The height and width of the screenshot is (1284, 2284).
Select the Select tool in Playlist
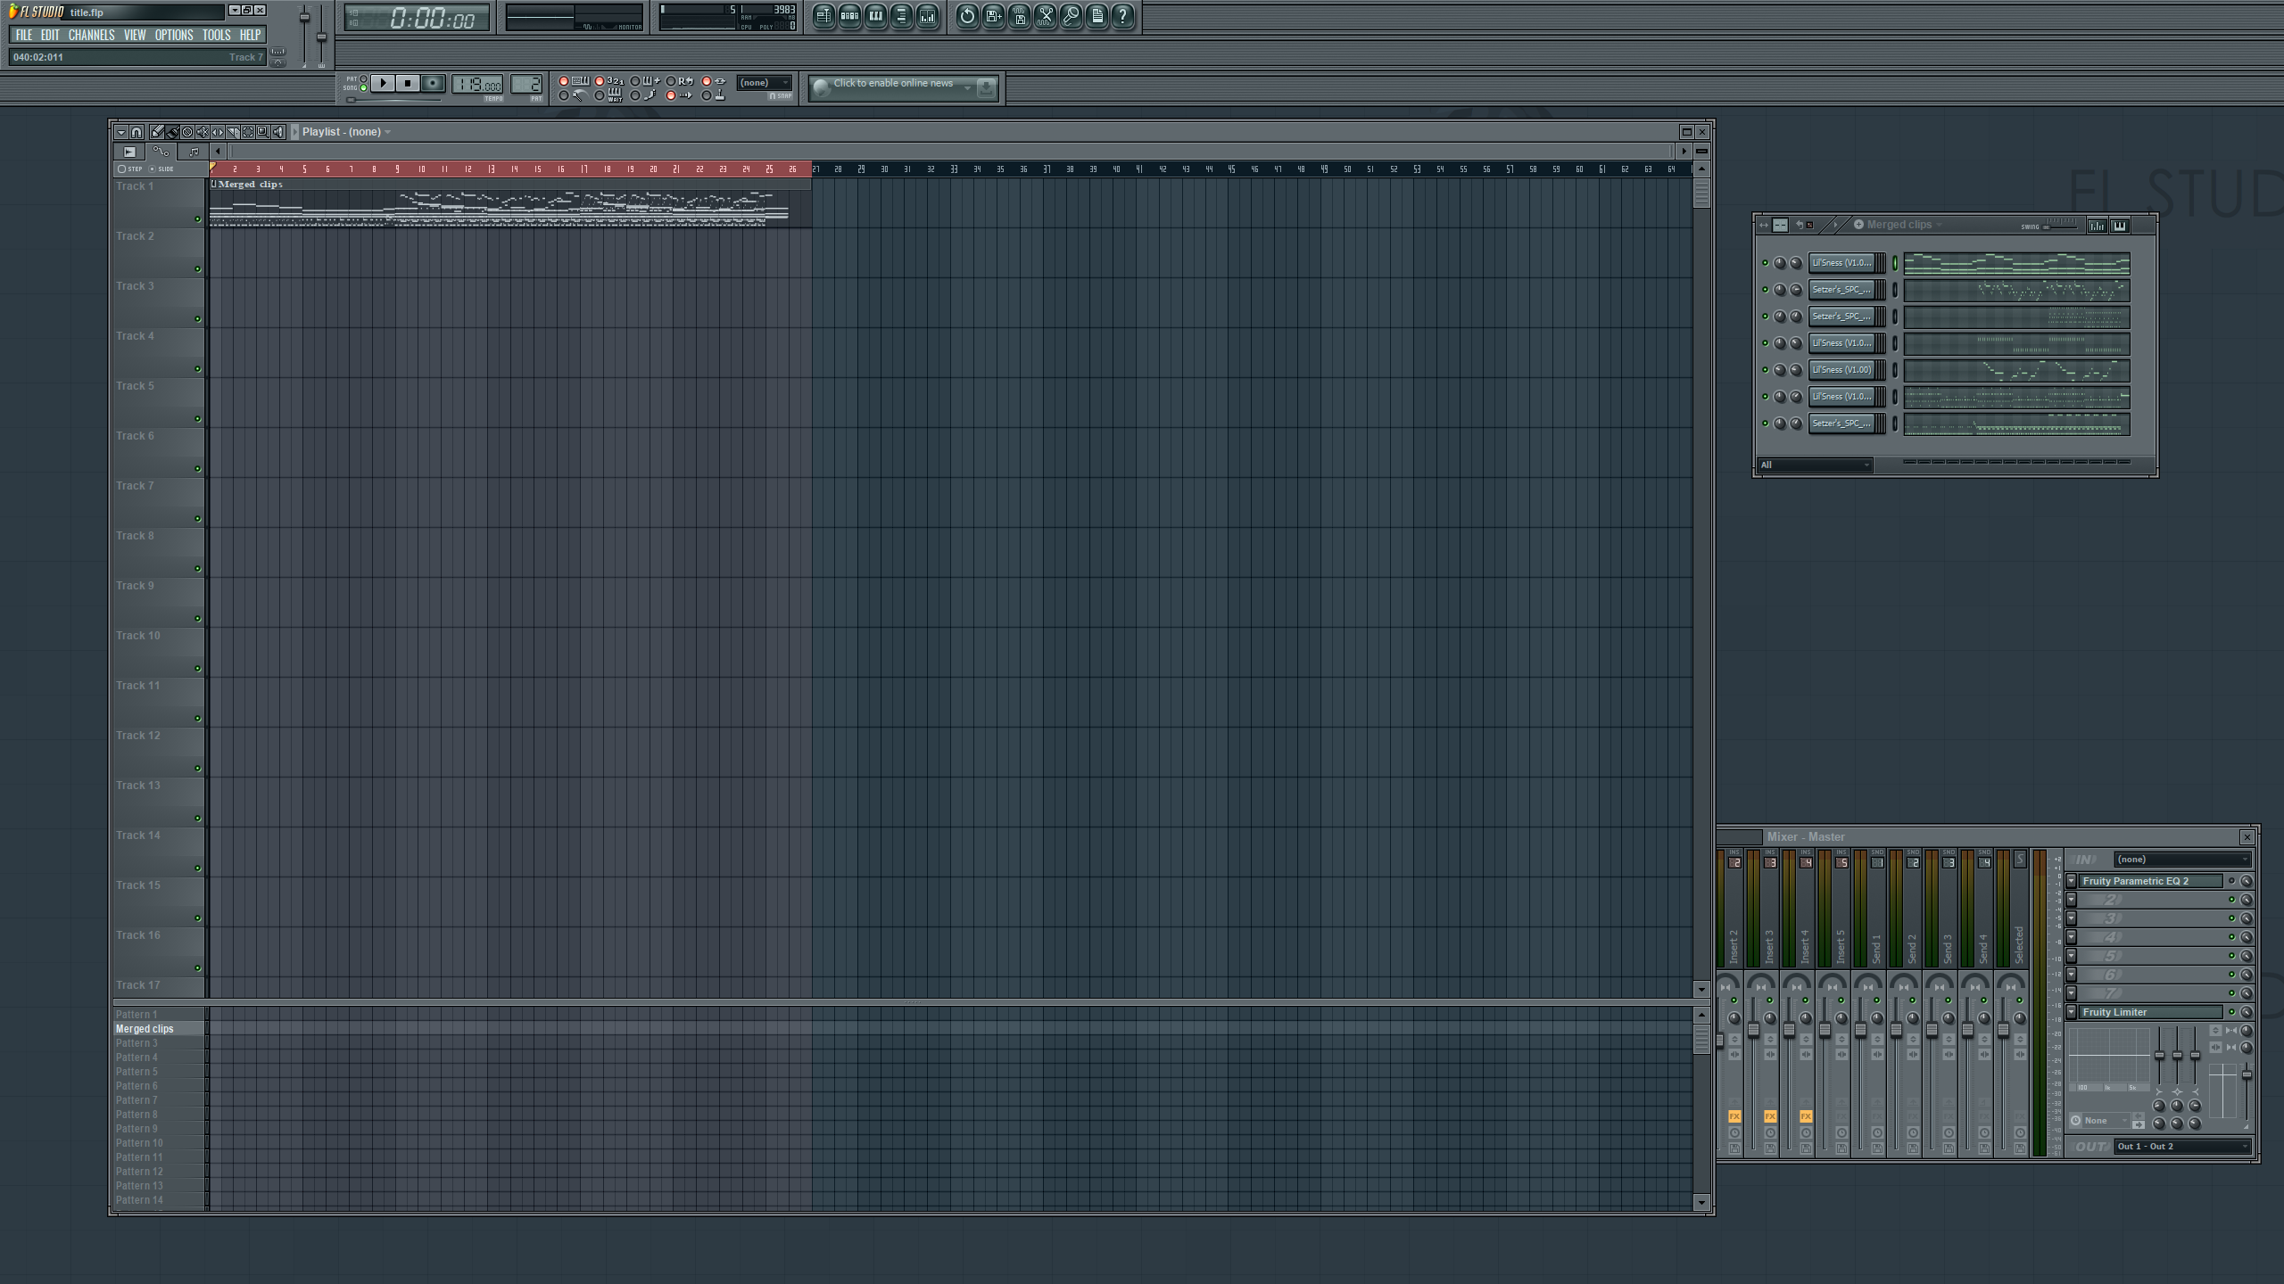coord(248,132)
